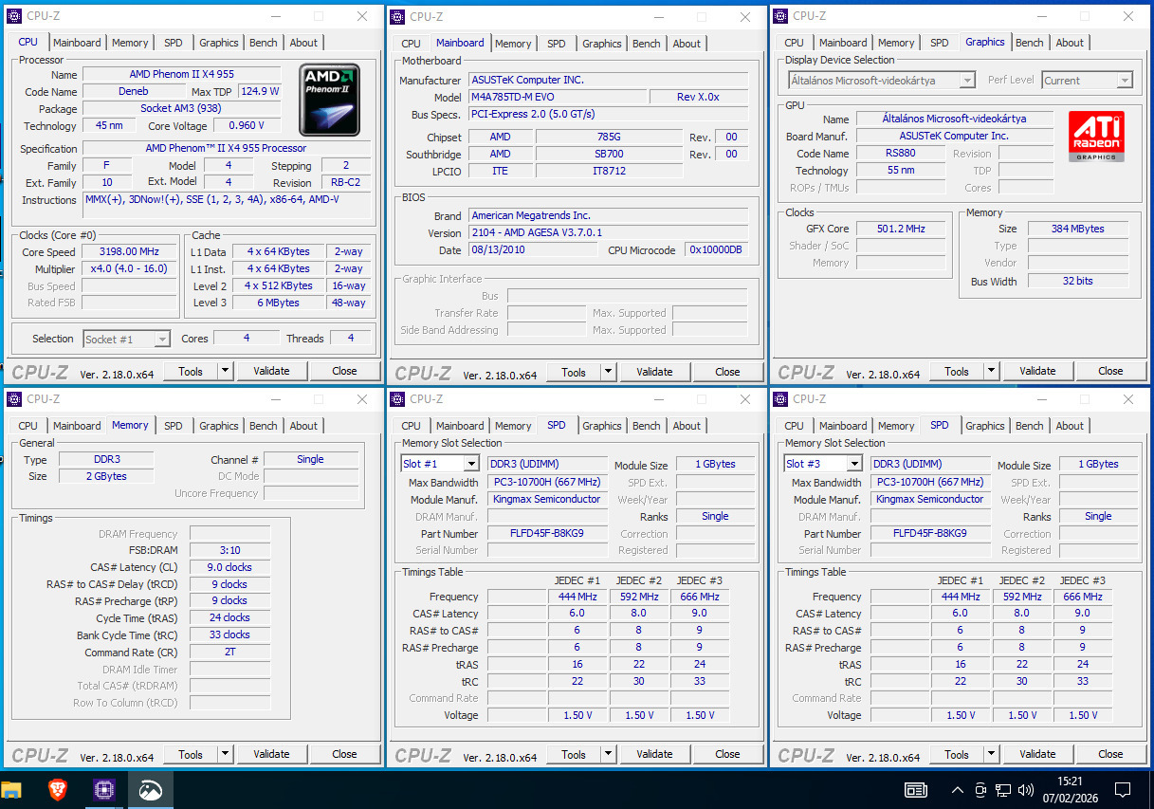Open the Tools dropdown arrow in Mainboard window
1154x809 pixels.
tap(608, 372)
